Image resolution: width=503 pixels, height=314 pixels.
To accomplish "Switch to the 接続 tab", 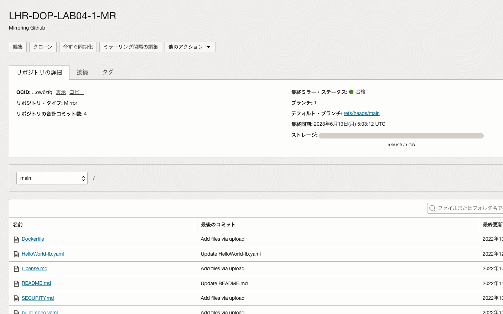I will coord(82,72).
